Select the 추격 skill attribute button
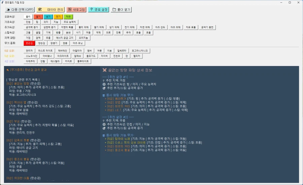The width and height of the screenshot is (303, 185). coord(129,32)
